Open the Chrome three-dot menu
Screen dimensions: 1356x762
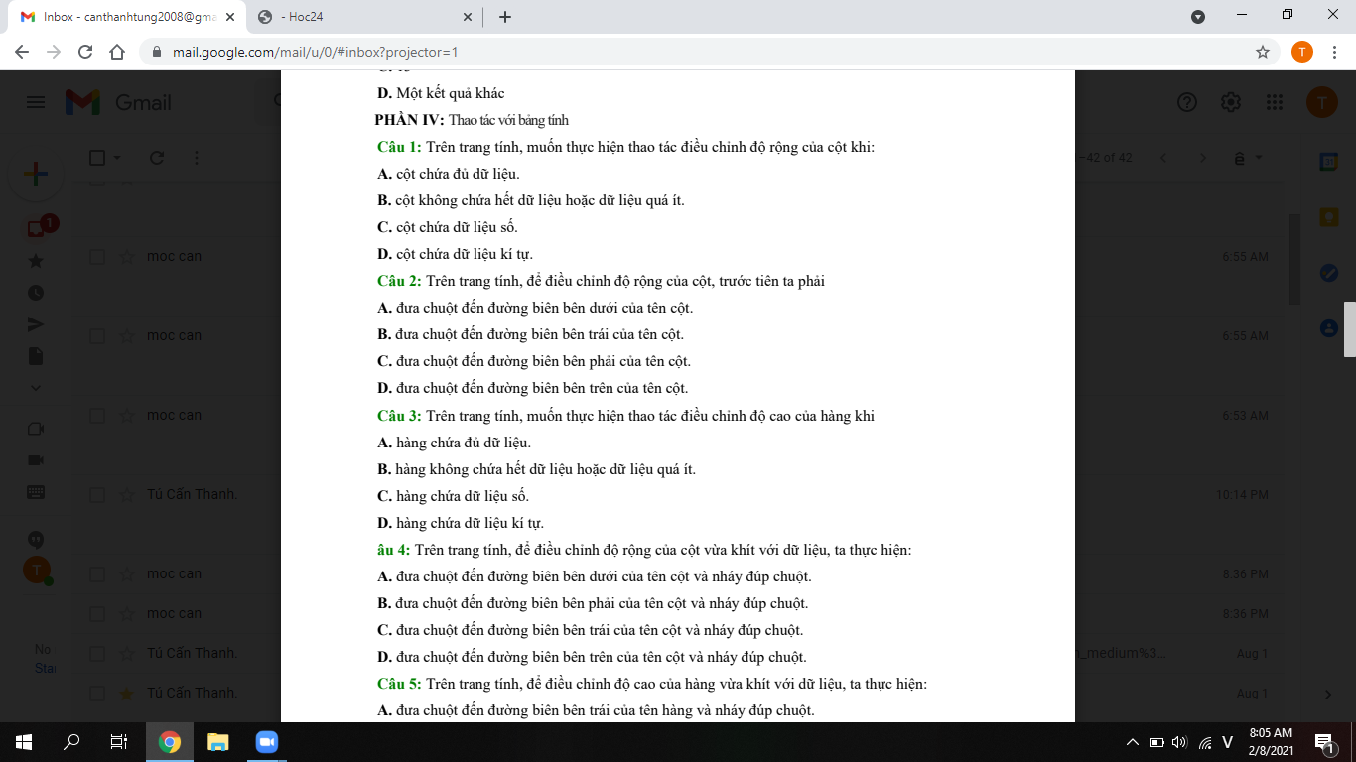coord(1335,52)
